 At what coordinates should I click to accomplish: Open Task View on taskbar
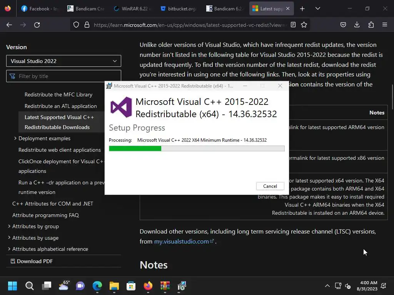47,286
